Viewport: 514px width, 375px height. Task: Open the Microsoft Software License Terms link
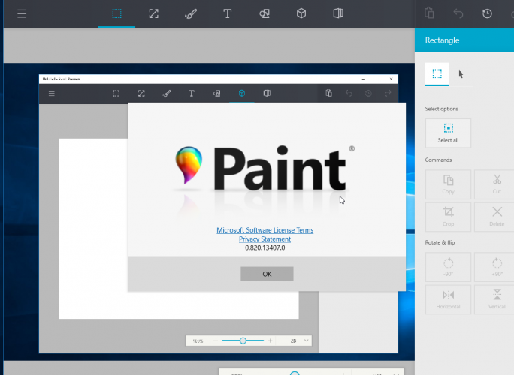265,230
